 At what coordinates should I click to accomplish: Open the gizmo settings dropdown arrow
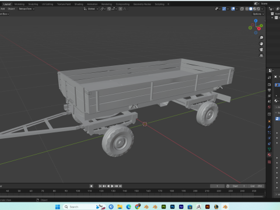(x=228, y=9)
